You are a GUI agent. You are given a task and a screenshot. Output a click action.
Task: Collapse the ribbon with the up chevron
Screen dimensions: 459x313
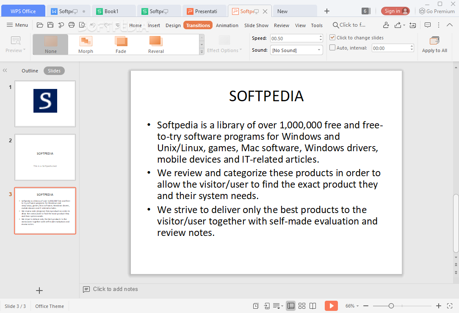point(450,25)
